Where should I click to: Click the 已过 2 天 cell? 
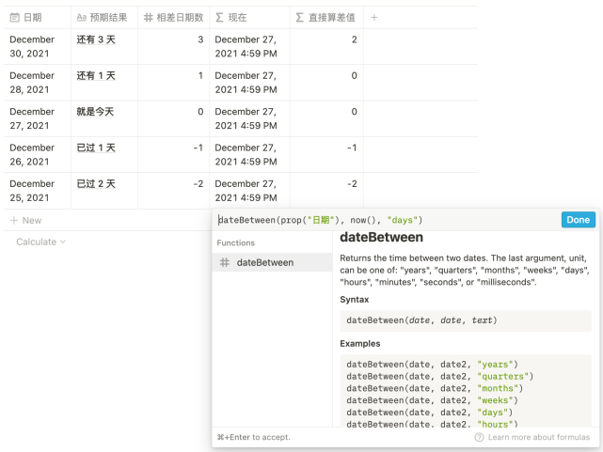[96, 184]
